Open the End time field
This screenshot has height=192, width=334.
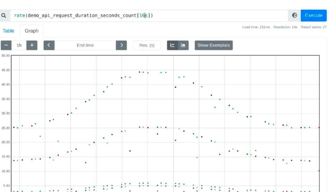pos(85,45)
